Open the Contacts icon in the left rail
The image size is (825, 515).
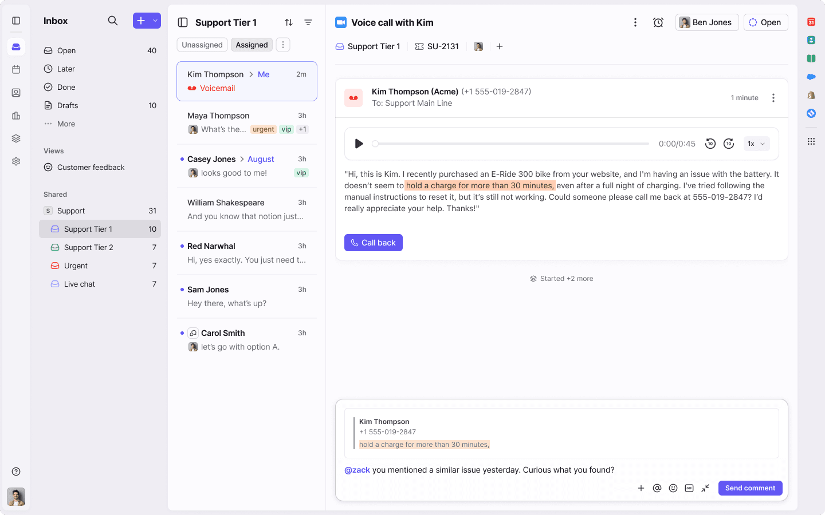point(15,93)
